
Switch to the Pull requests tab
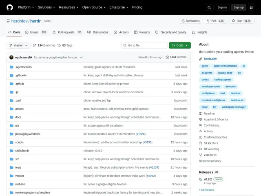point(67,32)
